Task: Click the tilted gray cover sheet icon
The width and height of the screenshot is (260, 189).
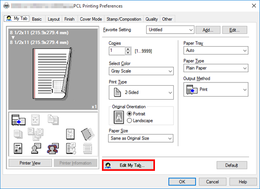Action: (88, 134)
